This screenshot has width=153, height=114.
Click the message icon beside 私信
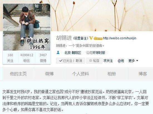pyautogui.click(x=91, y=61)
